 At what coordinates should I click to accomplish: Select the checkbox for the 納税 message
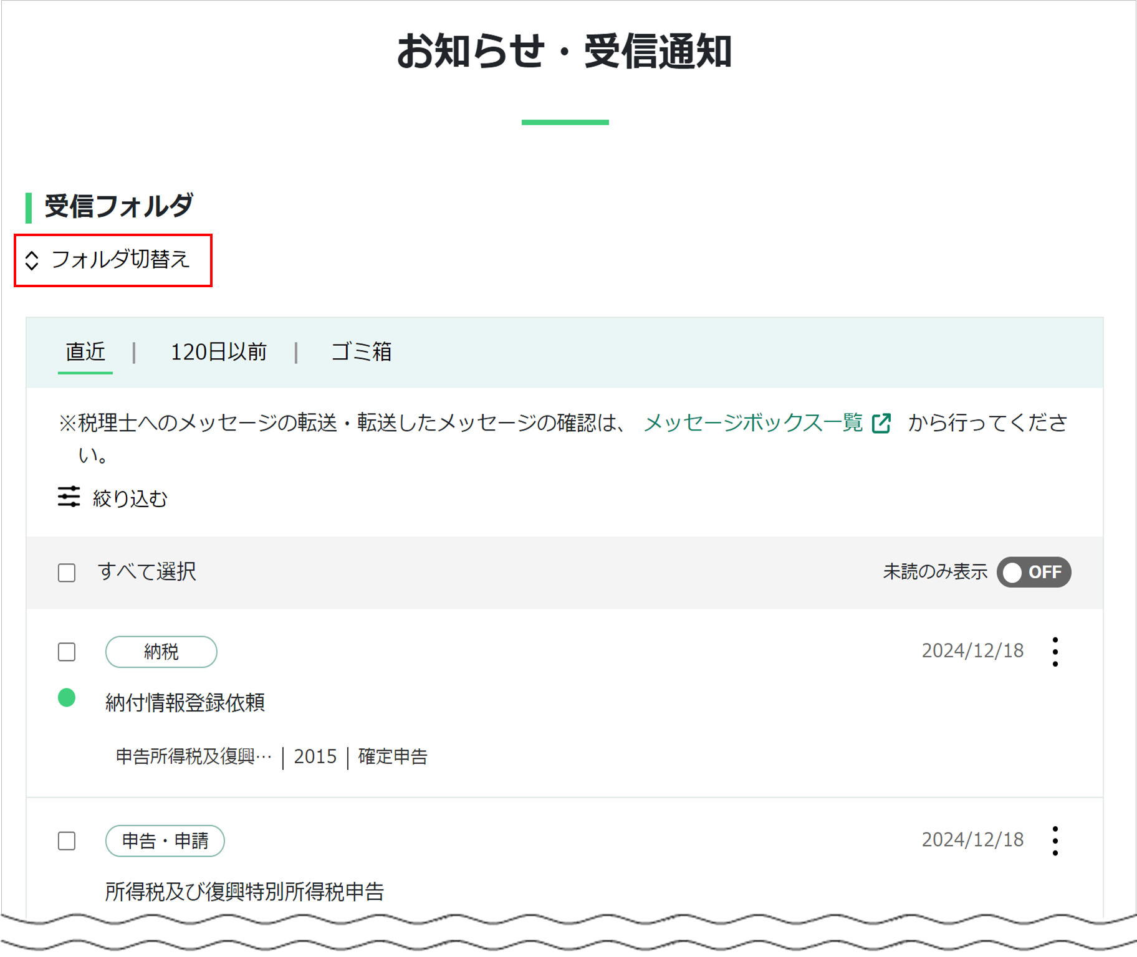point(67,652)
